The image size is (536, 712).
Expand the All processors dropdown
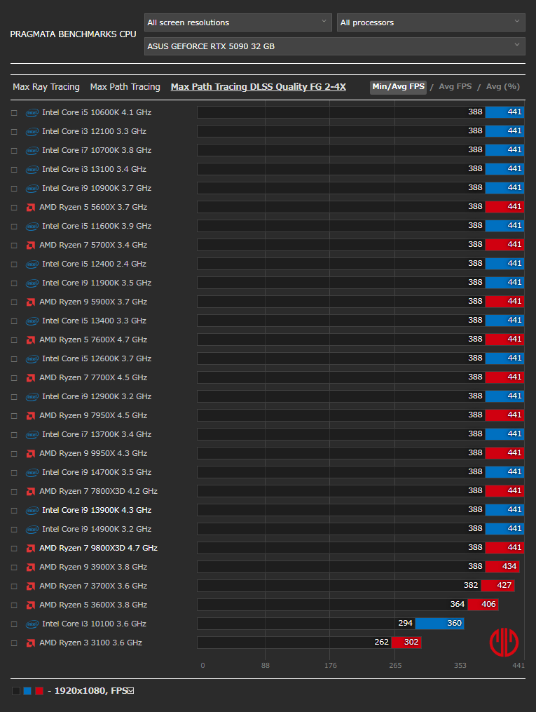pyautogui.click(x=430, y=22)
